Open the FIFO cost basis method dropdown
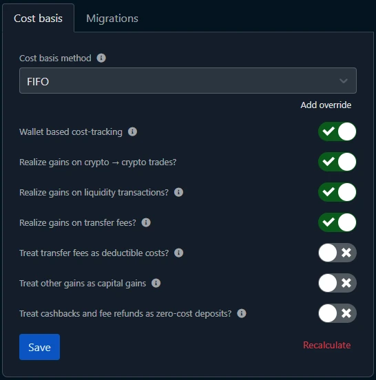The image size is (376, 380). point(188,81)
